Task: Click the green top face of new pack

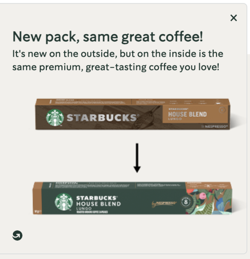Action: coord(114,185)
